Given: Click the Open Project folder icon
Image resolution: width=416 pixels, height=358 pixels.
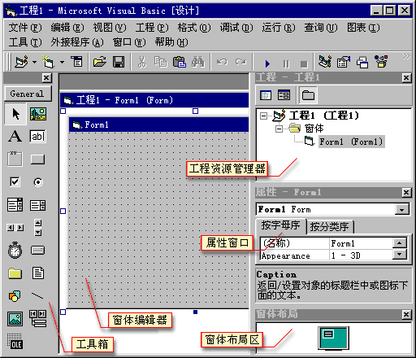Looking at the screenshot, I should pos(100,62).
